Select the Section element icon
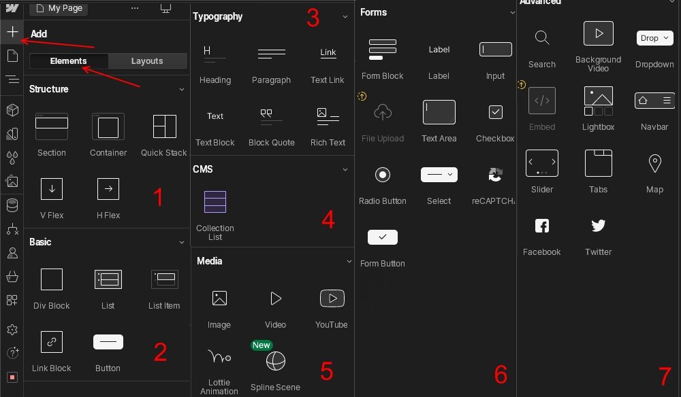 click(x=52, y=126)
